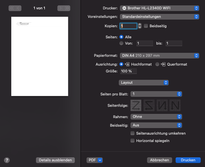Open the Papierformat DIN A4 dropdown
The image size is (205, 167).
tap(160, 56)
